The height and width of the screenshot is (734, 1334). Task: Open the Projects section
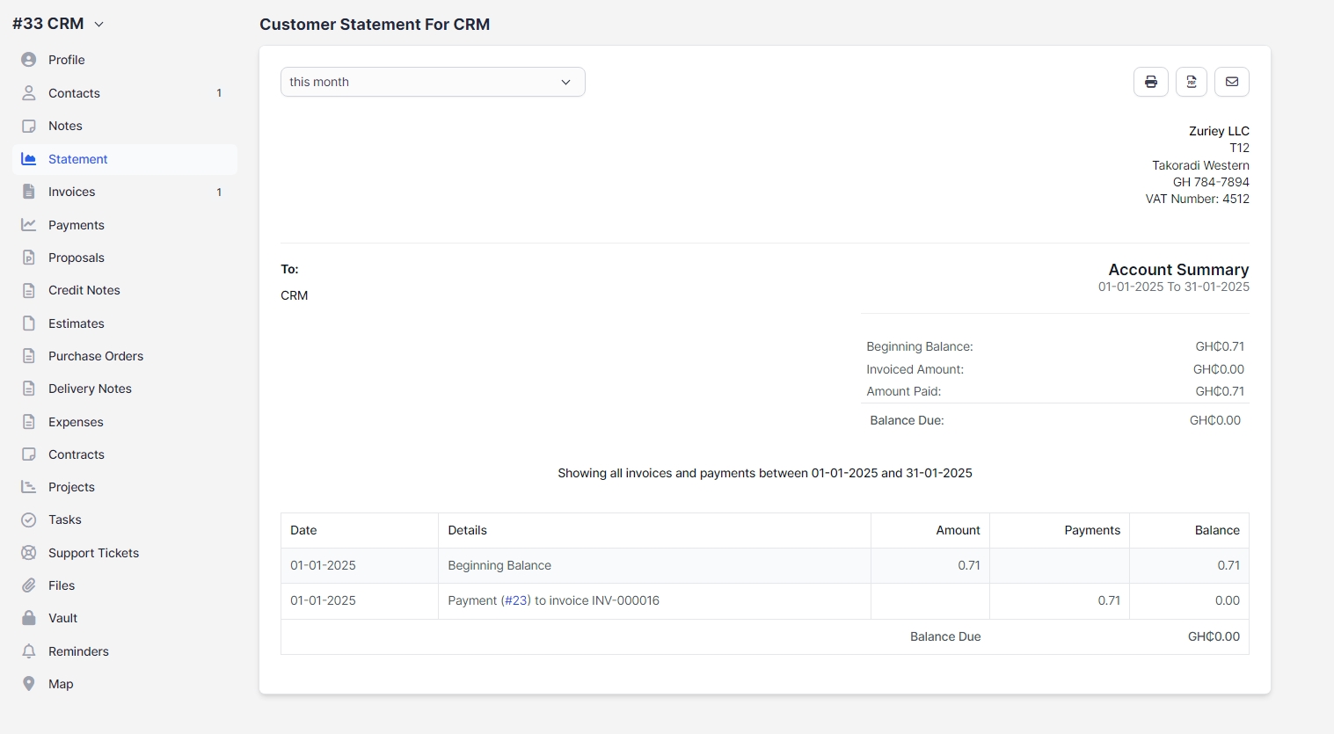71,487
